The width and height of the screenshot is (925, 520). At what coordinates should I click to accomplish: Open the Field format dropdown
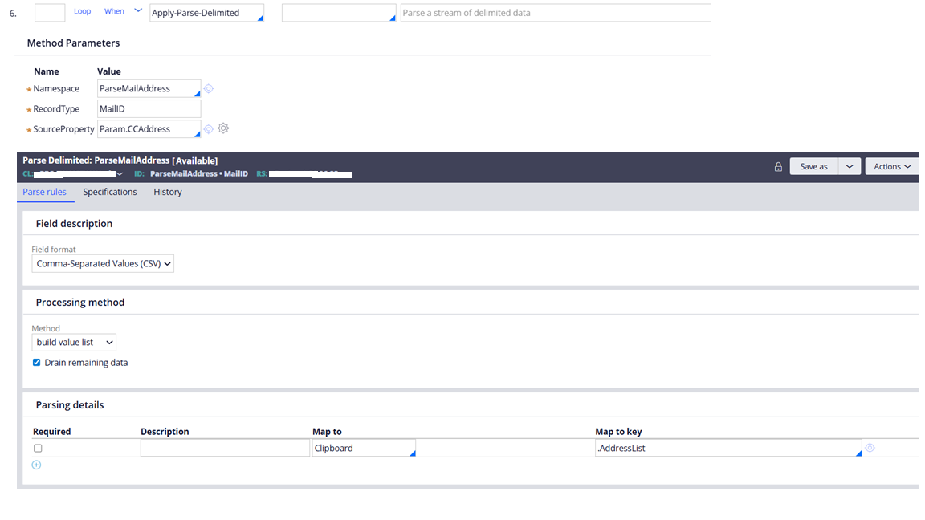pyautogui.click(x=103, y=264)
